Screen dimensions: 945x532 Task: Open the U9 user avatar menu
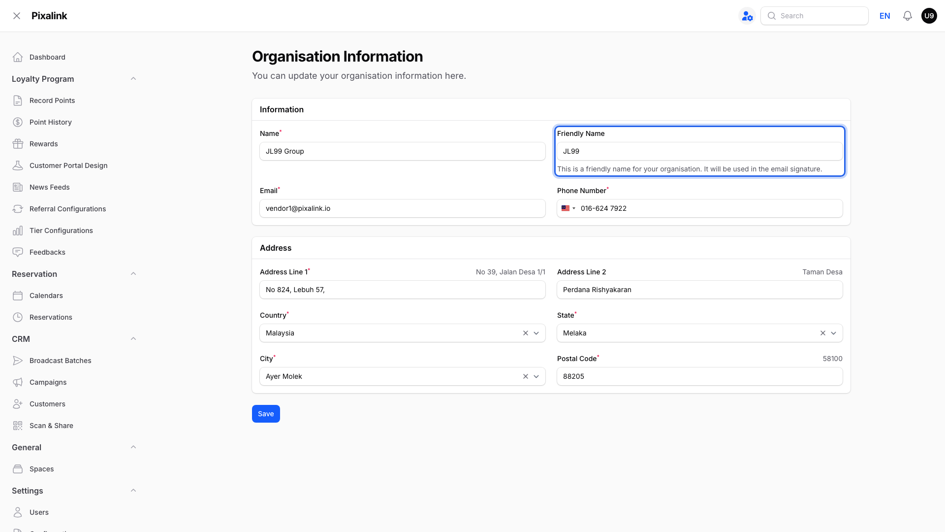coord(929,16)
